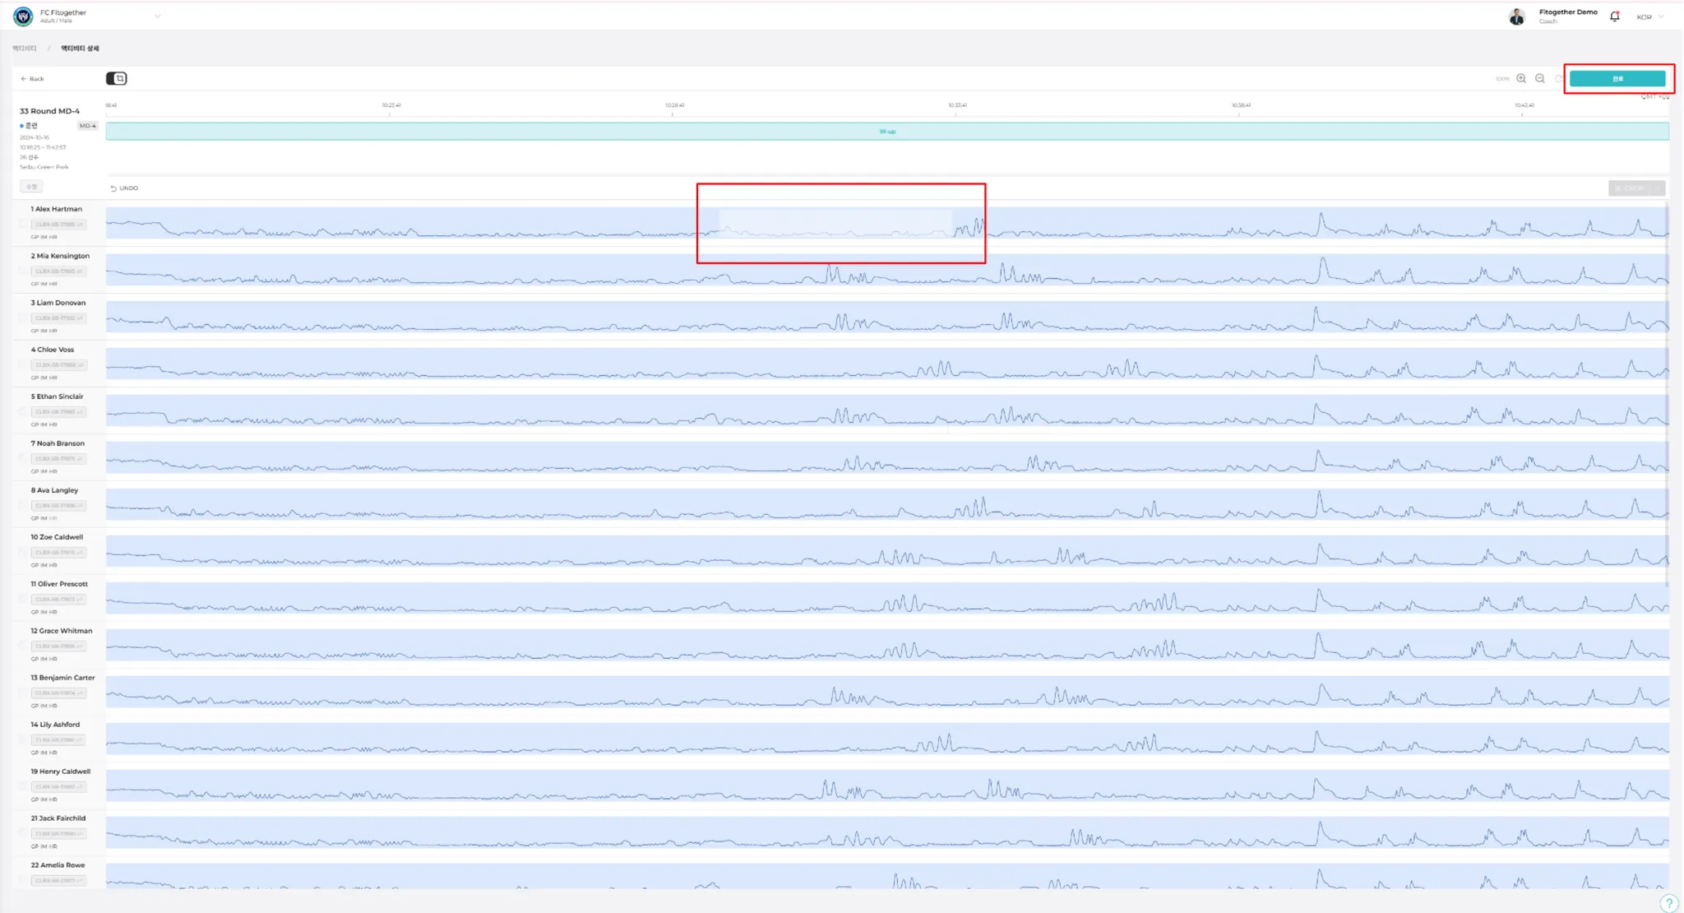Viewport: 1684px width, 913px height.
Task: Click the zoom in magnifier icon
Action: (1521, 78)
